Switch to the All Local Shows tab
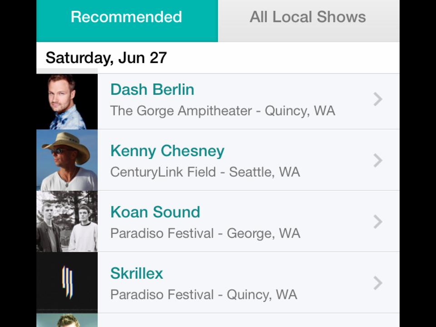Screen dimensions: 436x327 click(308, 17)
